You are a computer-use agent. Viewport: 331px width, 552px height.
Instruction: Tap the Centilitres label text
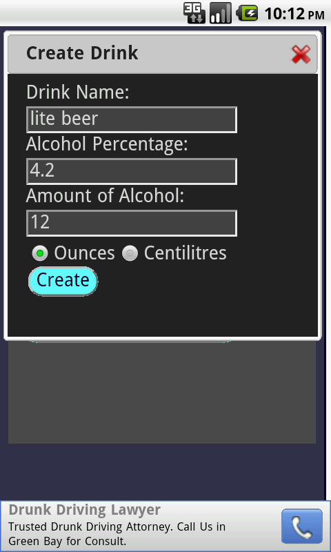185,253
